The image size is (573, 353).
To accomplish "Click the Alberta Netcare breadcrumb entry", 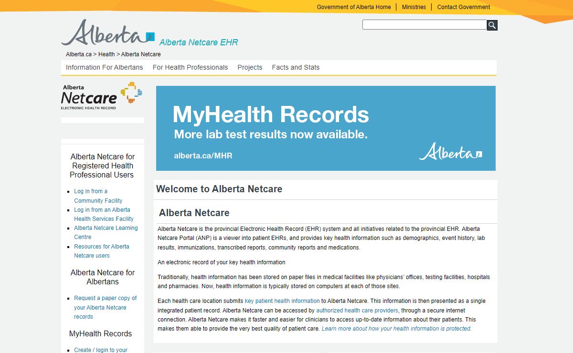I will point(141,54).
